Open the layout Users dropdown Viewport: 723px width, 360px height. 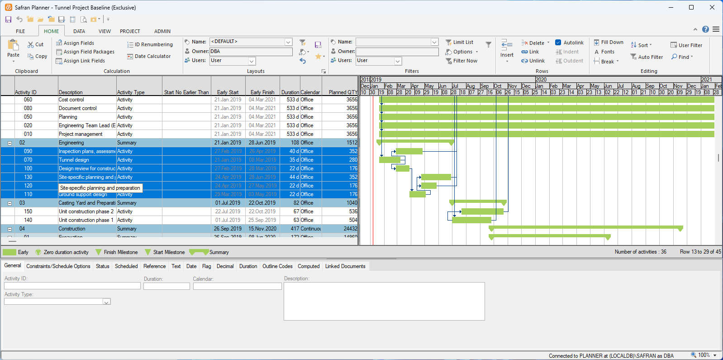point(252,61)
